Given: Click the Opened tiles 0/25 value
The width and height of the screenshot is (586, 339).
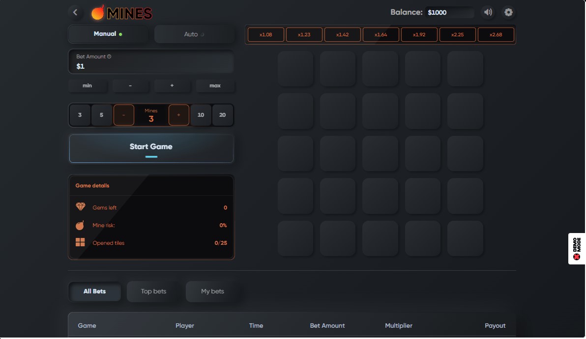Looking at the screenshot, I should coord(221,243).
